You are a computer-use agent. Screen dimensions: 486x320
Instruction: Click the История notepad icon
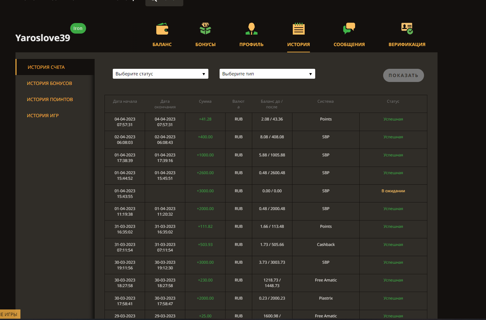pyautogui.click(x=298, y=29)
